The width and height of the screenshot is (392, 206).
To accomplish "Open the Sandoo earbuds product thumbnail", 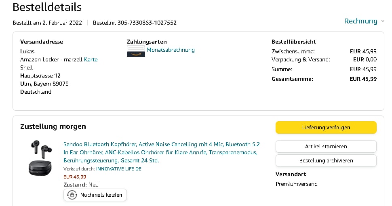I will coord(40,158).
